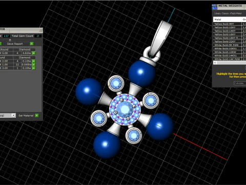Click the 0.12tw weight cell
The height and width of the screenshot is (185, 246).
click(x=27, y=61)
